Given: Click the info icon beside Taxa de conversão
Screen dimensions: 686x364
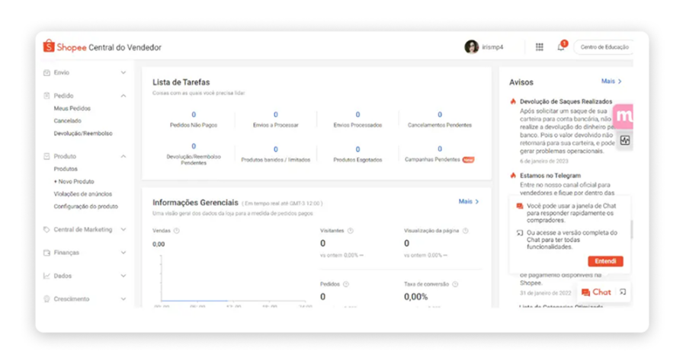Looking at the screenshot, I should tap(454, 284).
